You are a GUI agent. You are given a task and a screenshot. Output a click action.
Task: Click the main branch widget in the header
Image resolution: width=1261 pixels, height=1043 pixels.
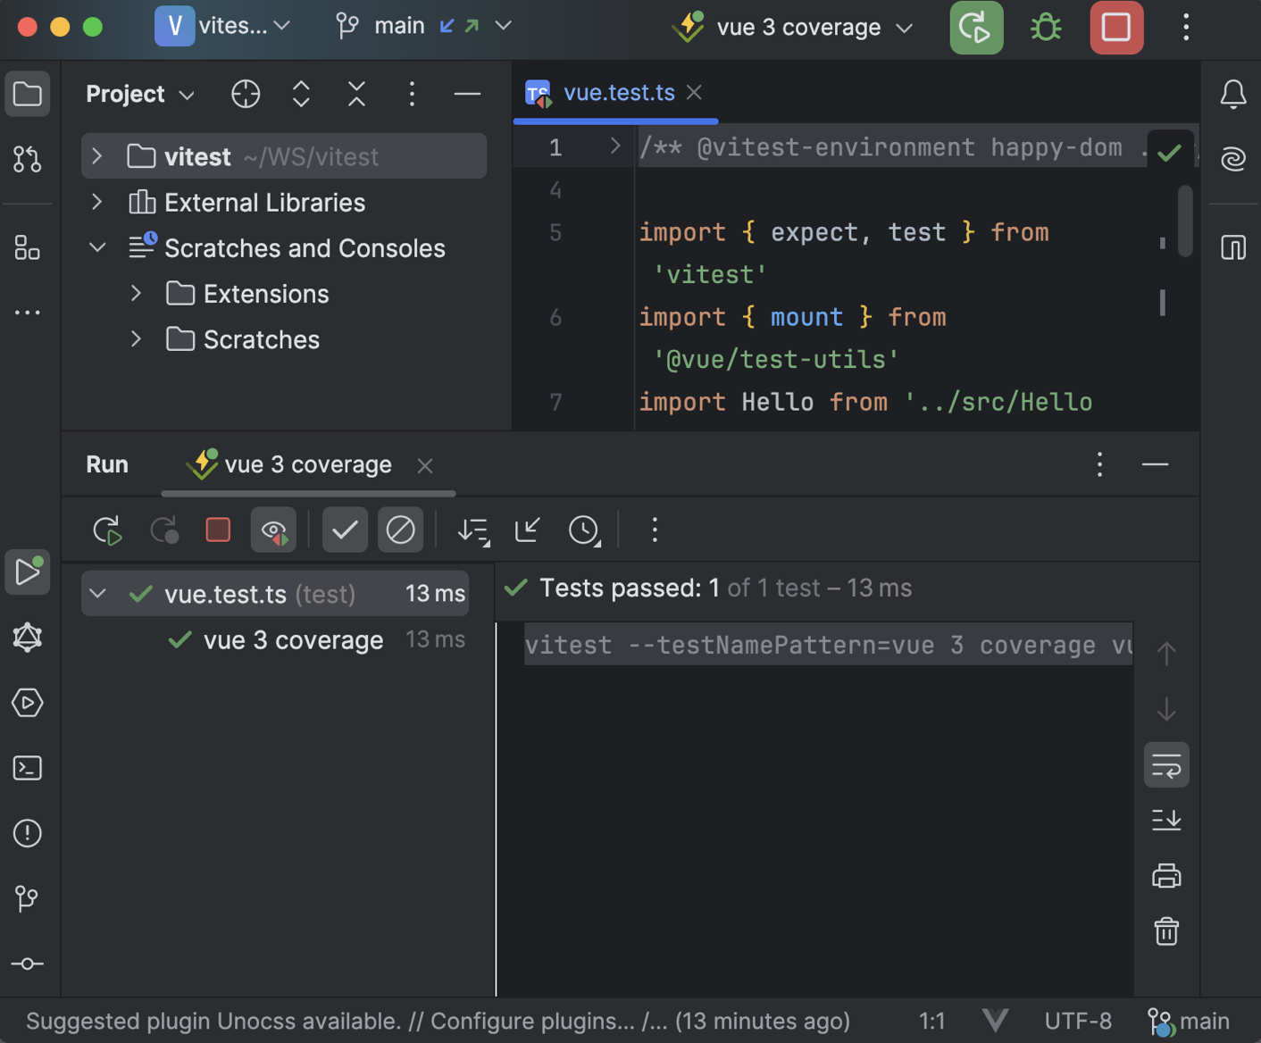click(399, 26)
